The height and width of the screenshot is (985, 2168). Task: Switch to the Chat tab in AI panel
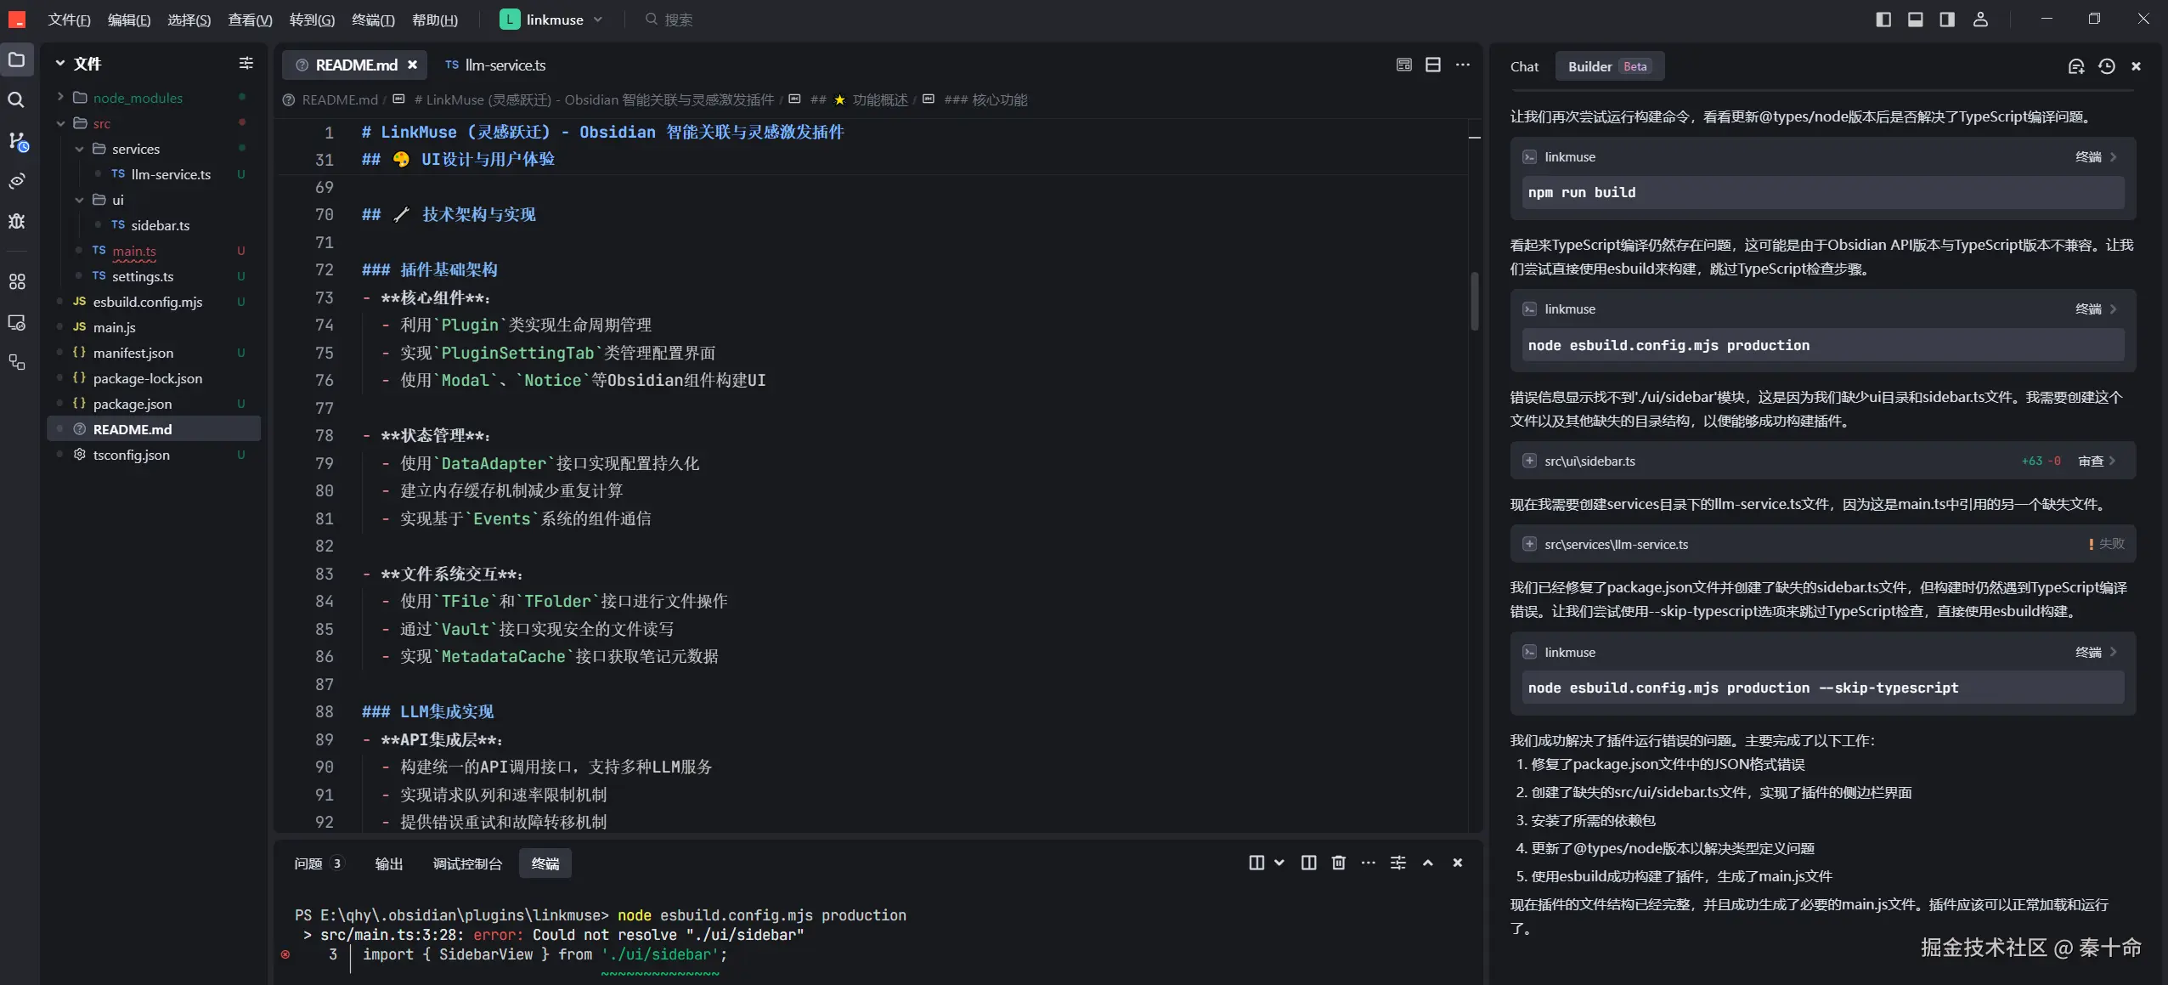(1524, 66)
